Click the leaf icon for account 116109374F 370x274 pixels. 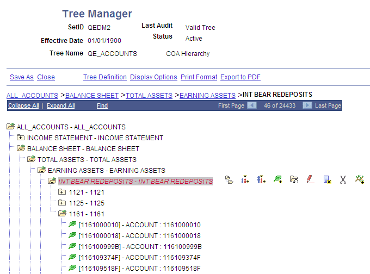[72, 257]
